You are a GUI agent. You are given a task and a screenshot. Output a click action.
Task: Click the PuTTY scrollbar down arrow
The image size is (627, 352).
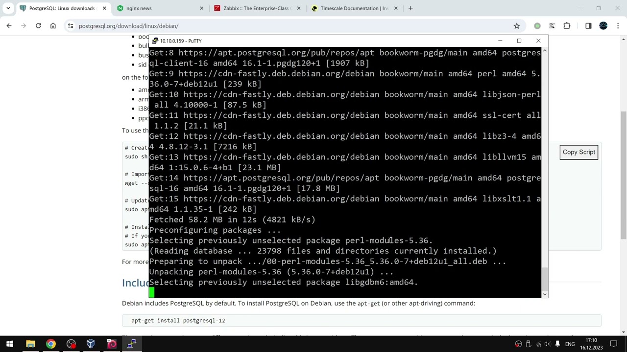[x=545, y=294]
